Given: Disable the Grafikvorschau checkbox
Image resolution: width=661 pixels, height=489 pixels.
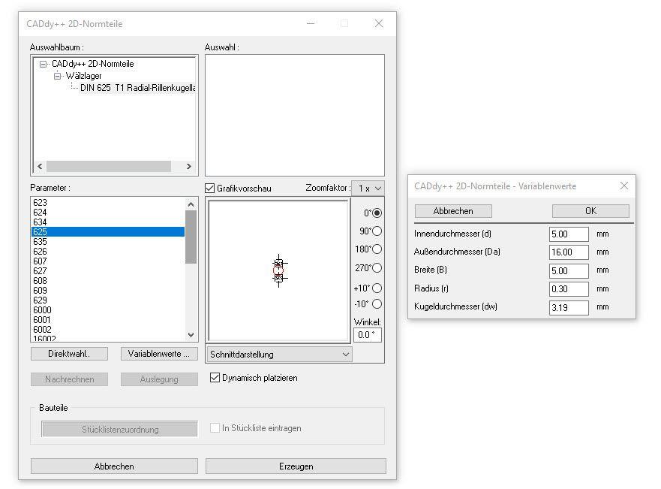Looking at the screenshot, I should [210, 189].
